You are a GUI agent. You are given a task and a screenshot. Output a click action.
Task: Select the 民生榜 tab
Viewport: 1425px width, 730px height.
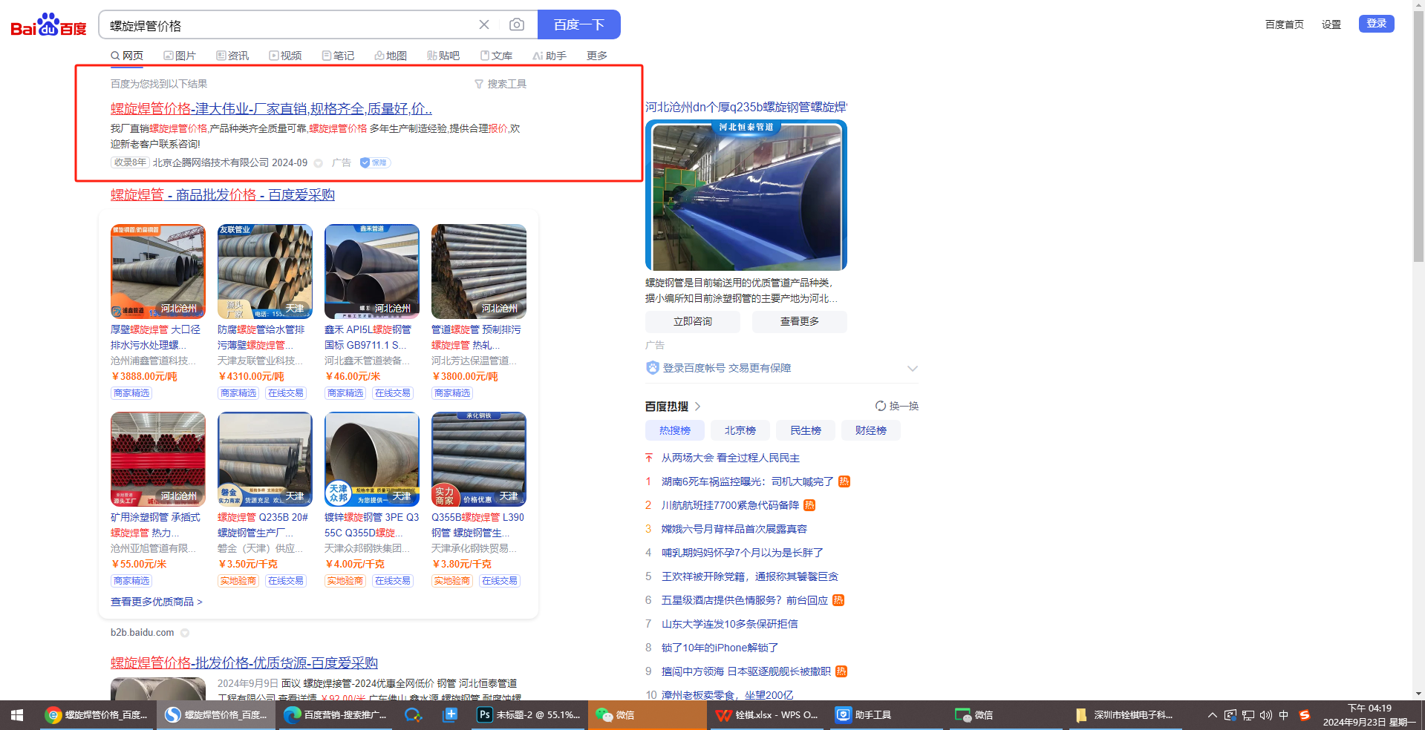[x=806, y=430]
